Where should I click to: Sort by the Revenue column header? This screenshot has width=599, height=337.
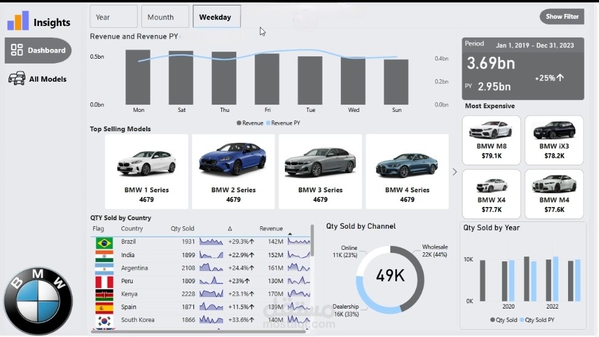tap(271, 228)
